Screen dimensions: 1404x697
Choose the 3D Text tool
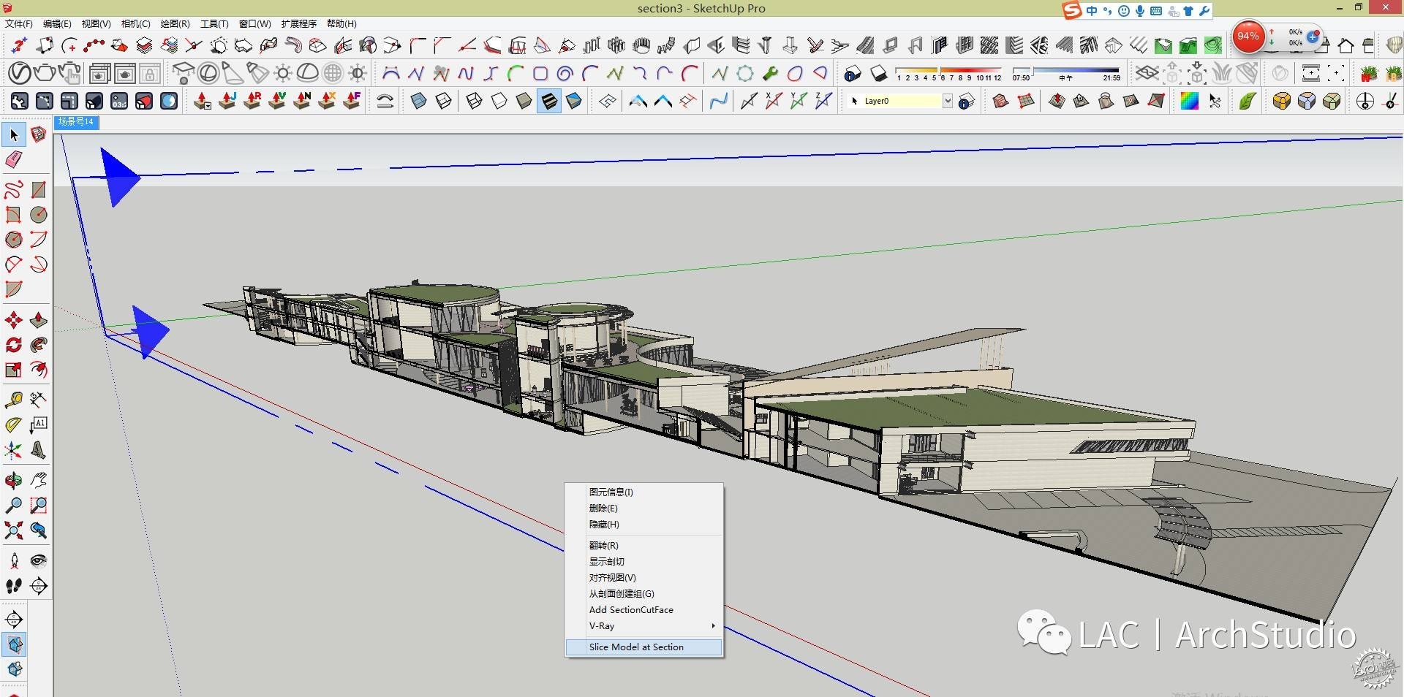pos(39,449)
